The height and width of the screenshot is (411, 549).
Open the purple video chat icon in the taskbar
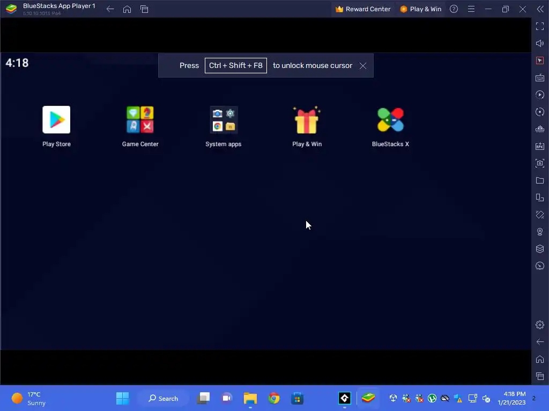click(227, 398)
